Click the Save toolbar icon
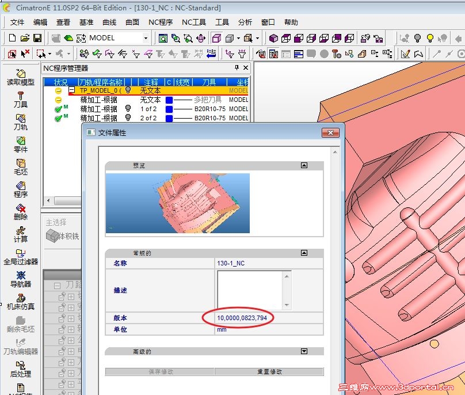 (37, 38)
